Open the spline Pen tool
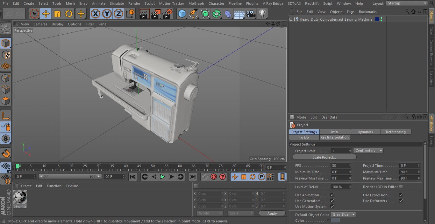The width and height of the screenshot is (435, 224). point(193,14)
